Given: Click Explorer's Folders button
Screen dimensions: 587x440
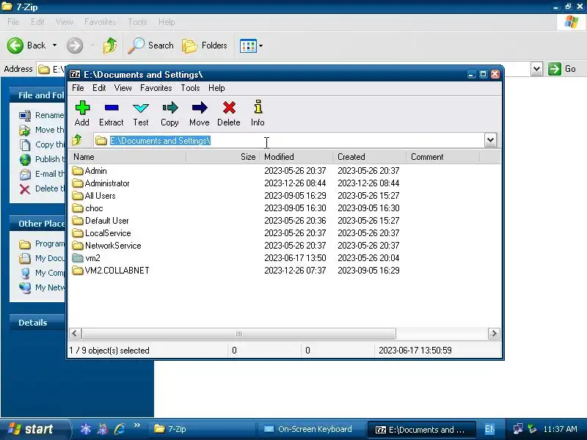Looking at the screenshot, I should pyautogui.click(x=205, y=45).
